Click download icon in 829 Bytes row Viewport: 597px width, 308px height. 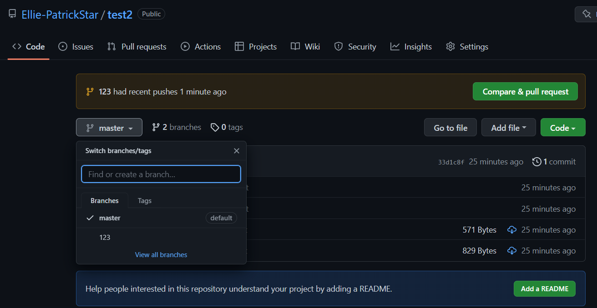[x=512, y=251]
